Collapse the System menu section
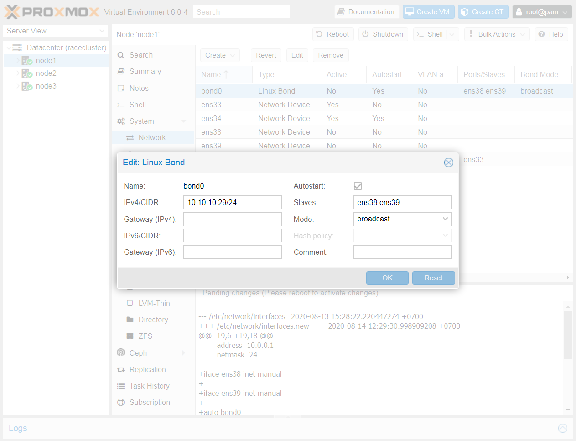Viewport: 576px width, 441px height. click(183, 121)
